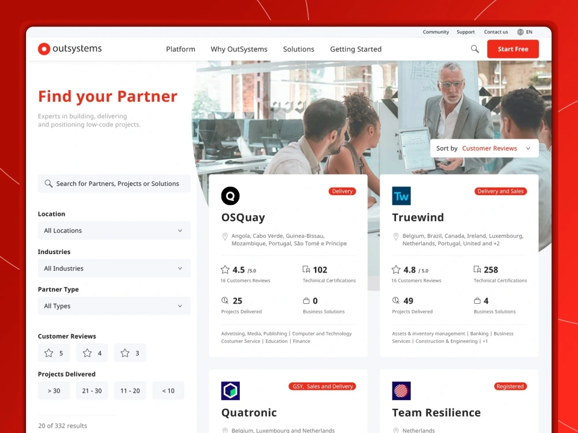This screenshot has height=433, width=578.
Task: Click Truewind '258' certifications value
Action: pyautogui.click(x=491, y=270)
